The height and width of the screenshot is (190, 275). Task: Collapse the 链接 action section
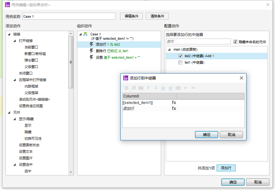point(10,34)
